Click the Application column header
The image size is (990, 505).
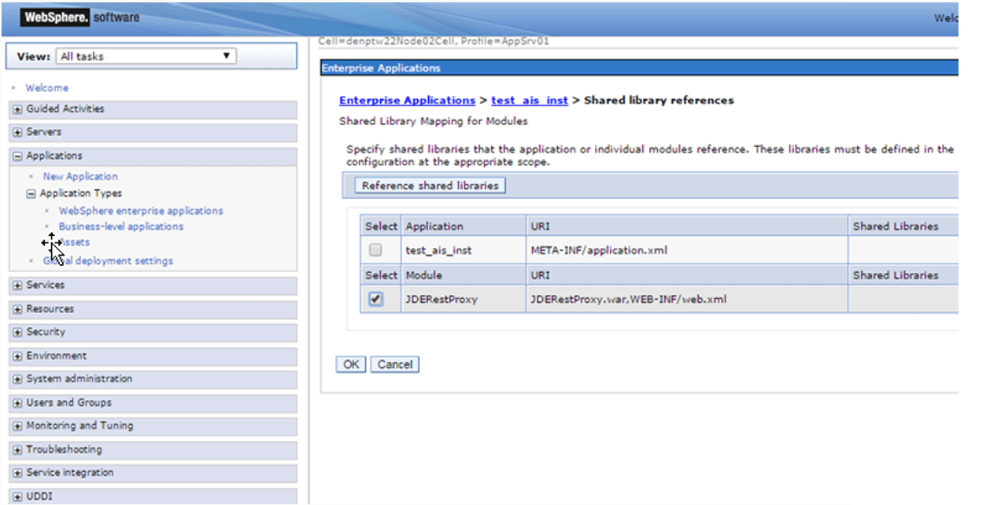464,226
